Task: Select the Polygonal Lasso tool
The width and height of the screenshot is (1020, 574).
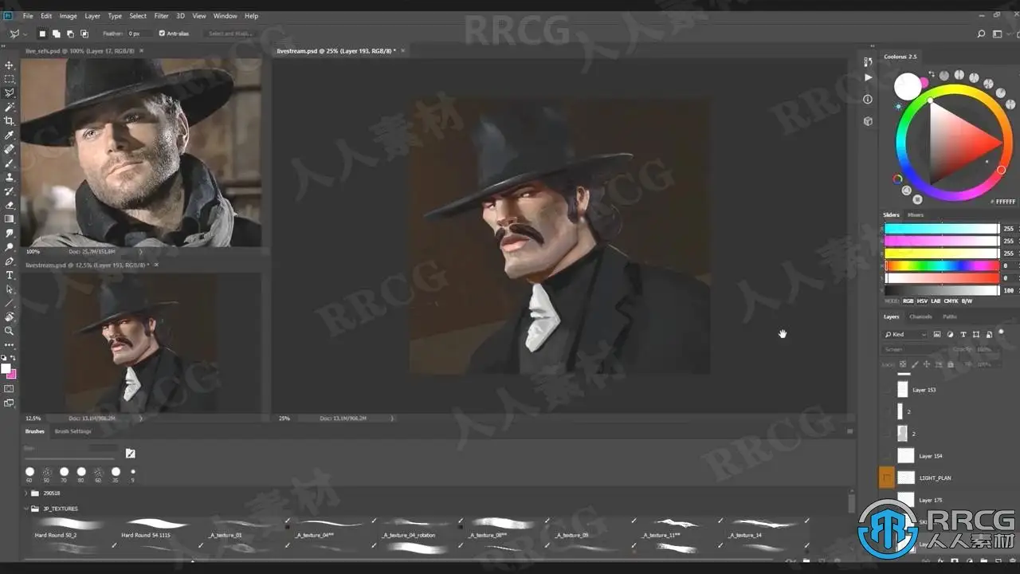Action: [x=10, y=92]
